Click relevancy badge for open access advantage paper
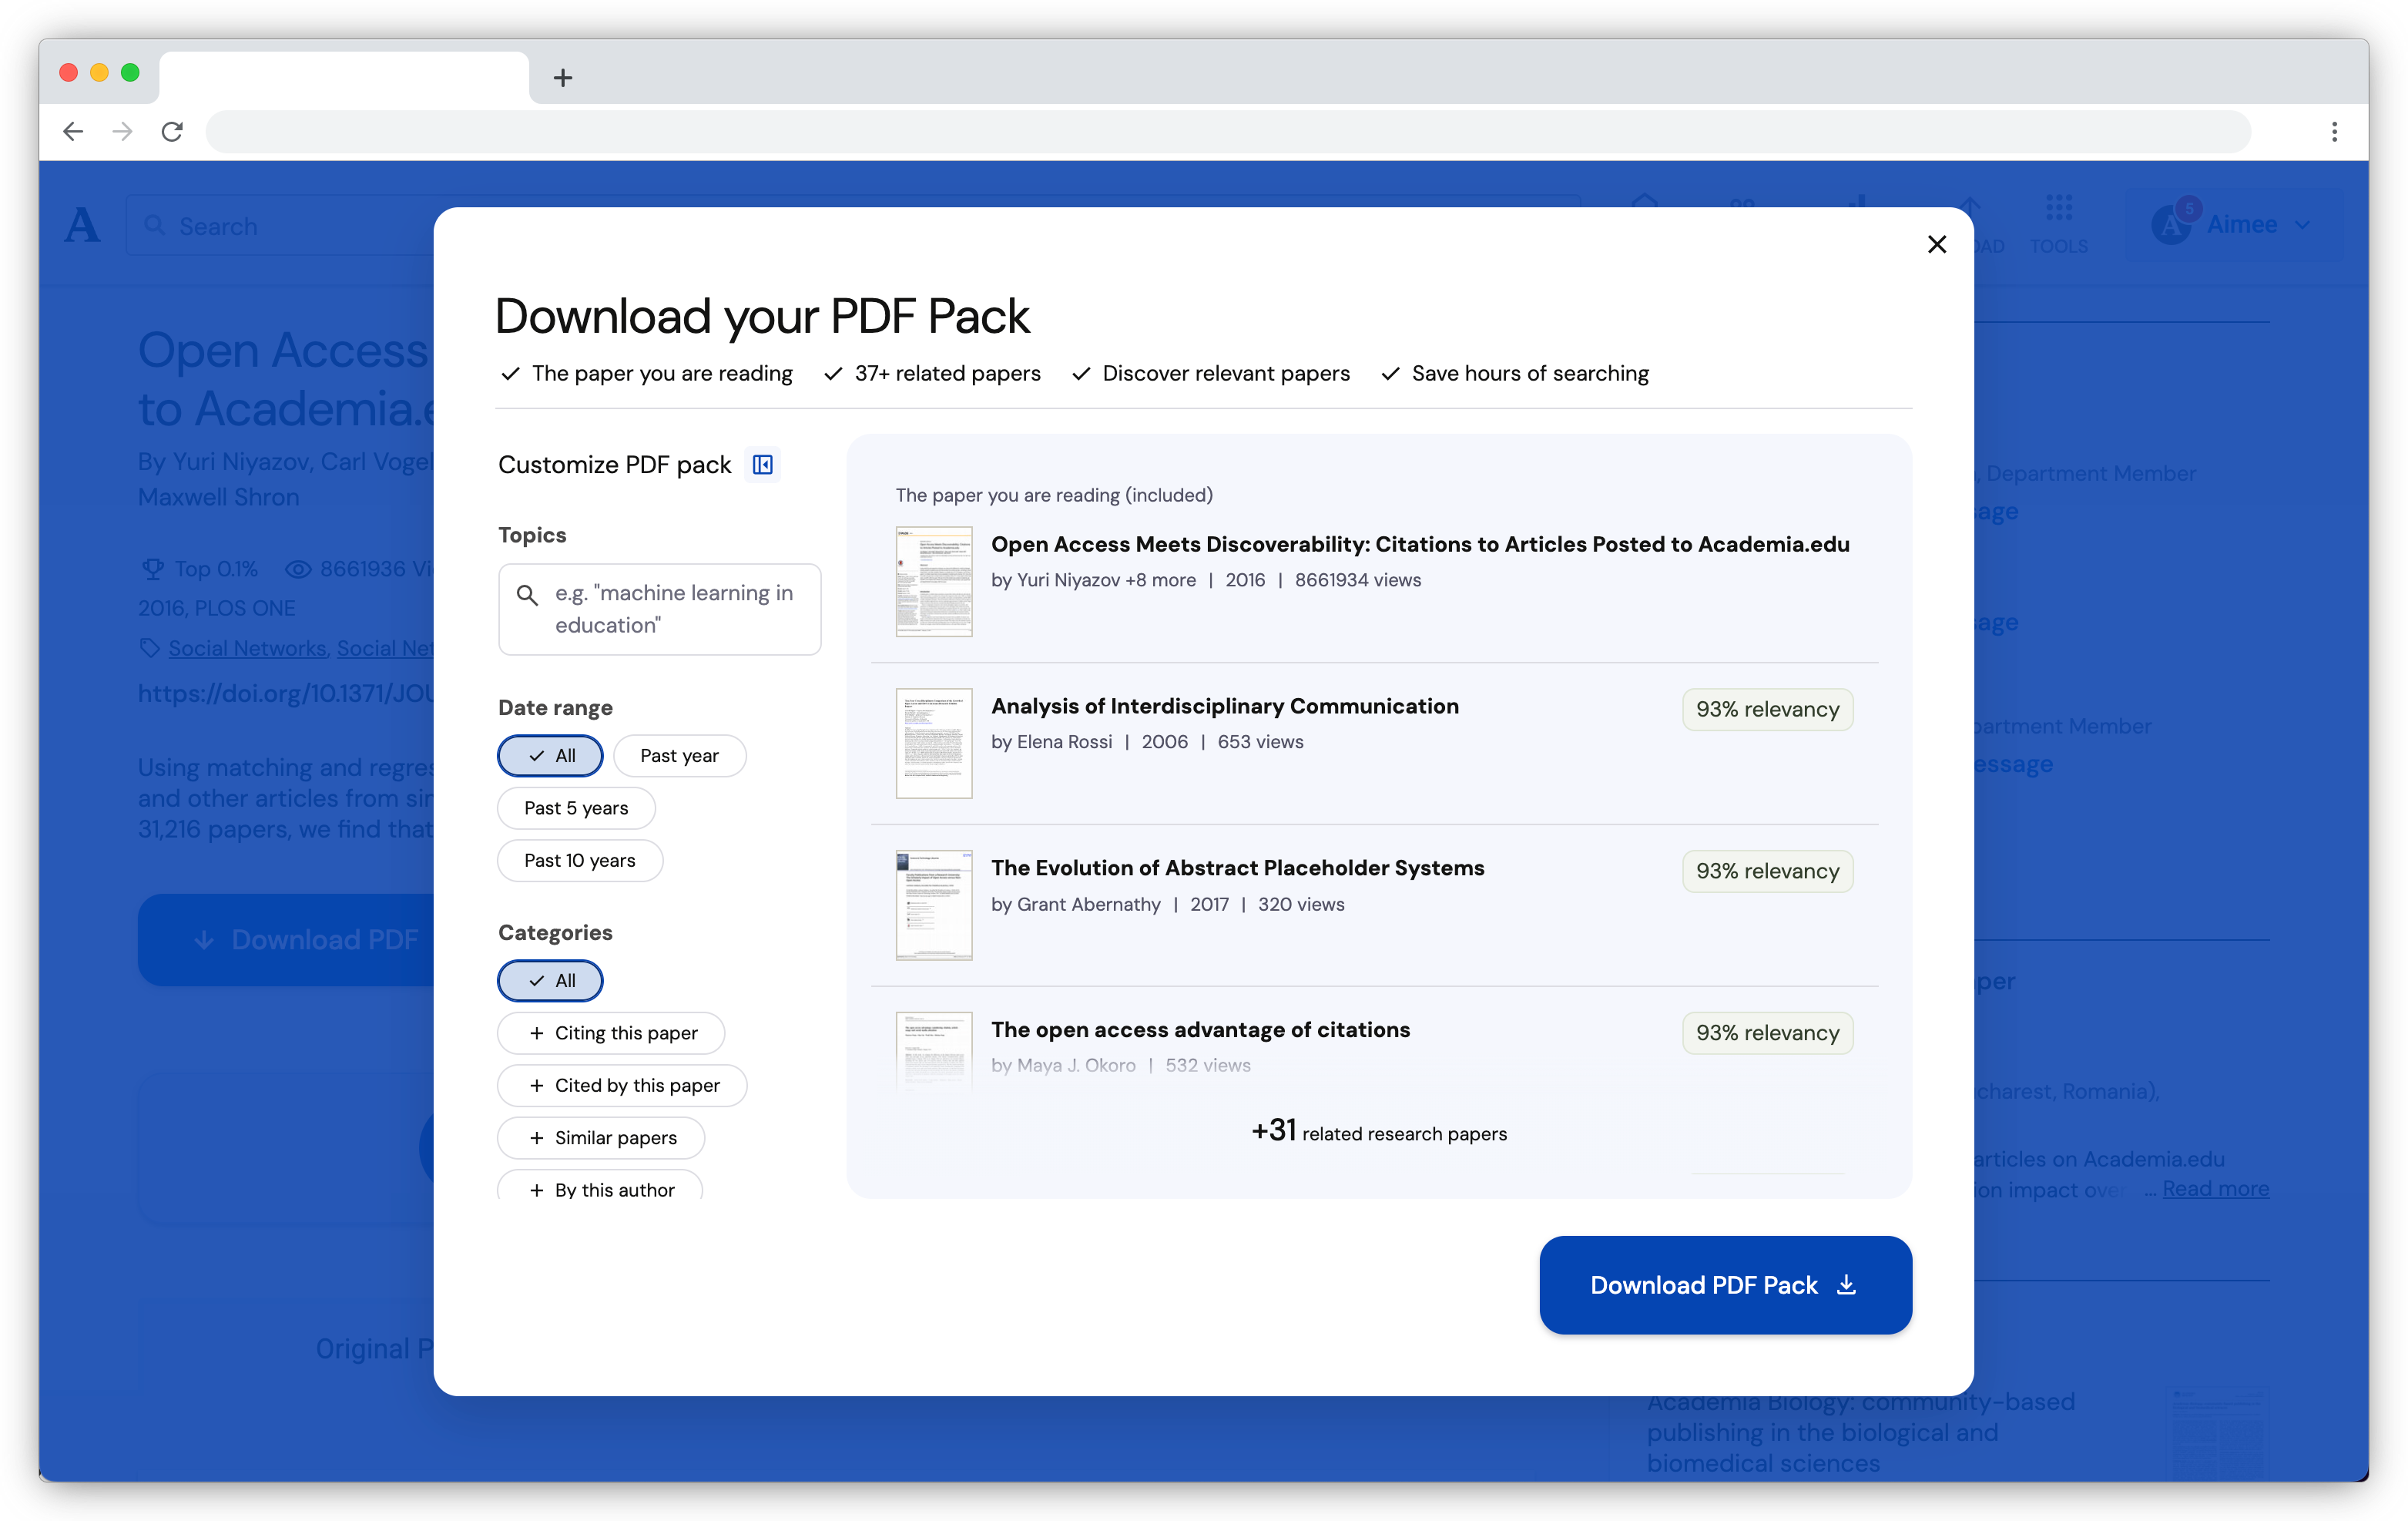 click(1767, 1033)
